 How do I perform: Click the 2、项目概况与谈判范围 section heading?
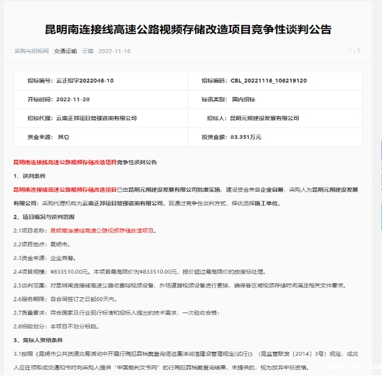[45, 216]
